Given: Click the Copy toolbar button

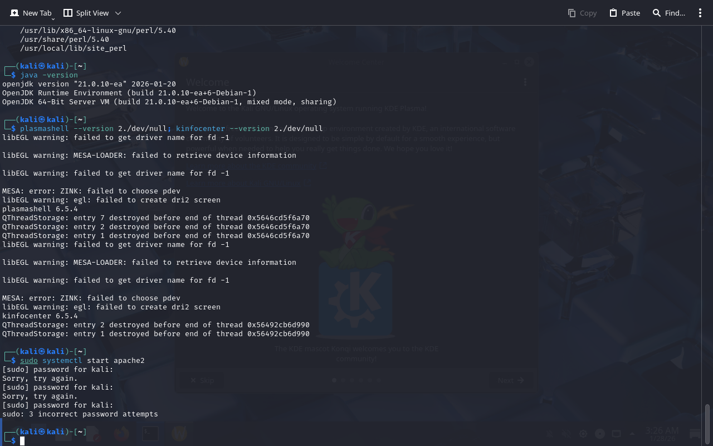Looking at the screenshot, I should [582, 13].
